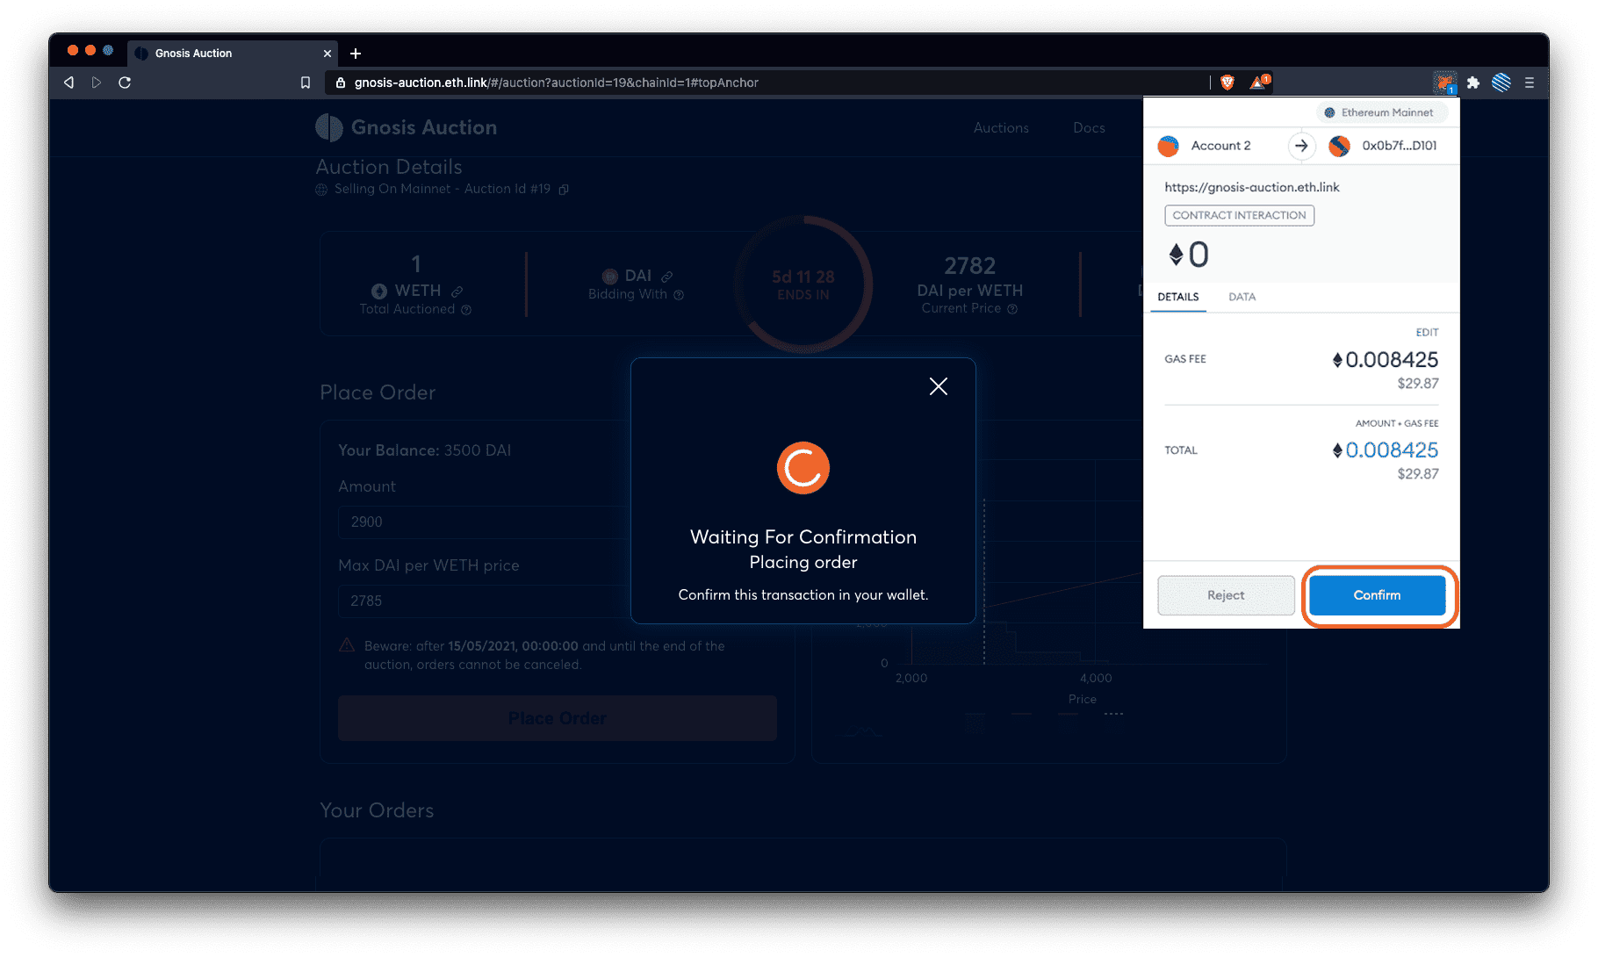
Task: Click the DAI token link icon
Action: click(x=667, y=277)
